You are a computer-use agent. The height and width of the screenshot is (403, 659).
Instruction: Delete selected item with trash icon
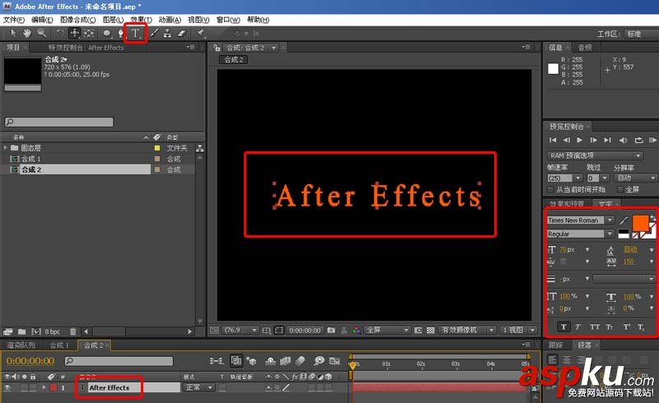(72, 331)
